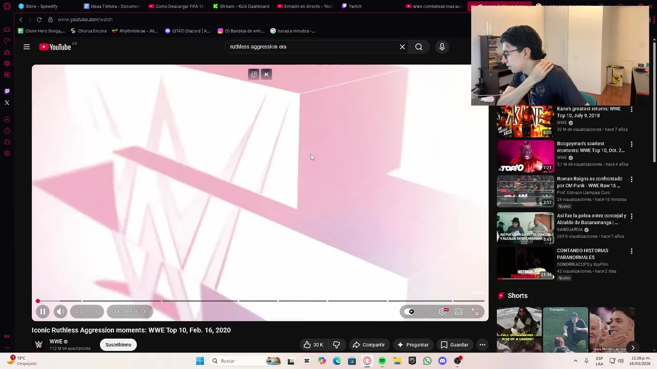Click the Preguntar button
This screenshot has height=369, width=657.
tap(413, 345)
